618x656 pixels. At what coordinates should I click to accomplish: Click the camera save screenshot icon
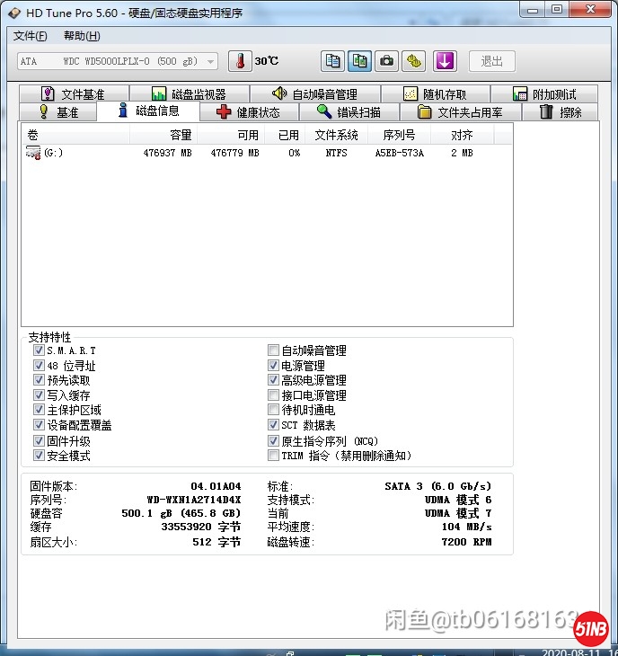coord(386,61)
